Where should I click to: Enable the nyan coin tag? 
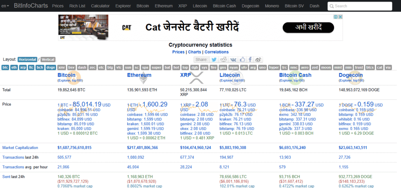234,68
